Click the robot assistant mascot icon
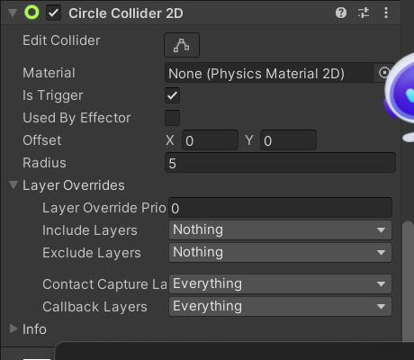The image size is (414, 360). pos(400,96)
